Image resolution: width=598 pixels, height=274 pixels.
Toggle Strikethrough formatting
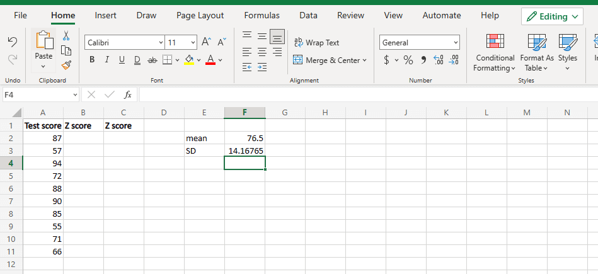pyautogui.click(x=152, y=60)
